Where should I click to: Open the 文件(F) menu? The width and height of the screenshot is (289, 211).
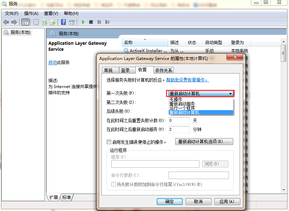click(x=12, y=13)
